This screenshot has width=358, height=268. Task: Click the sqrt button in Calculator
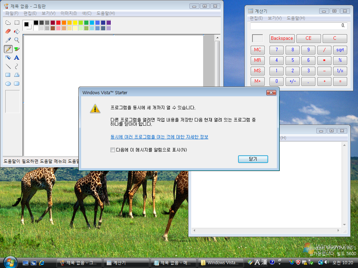(340, 50)
